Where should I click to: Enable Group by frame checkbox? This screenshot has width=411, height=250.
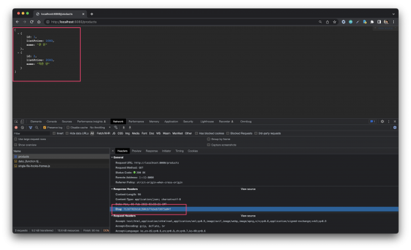(x=209, y=139)
